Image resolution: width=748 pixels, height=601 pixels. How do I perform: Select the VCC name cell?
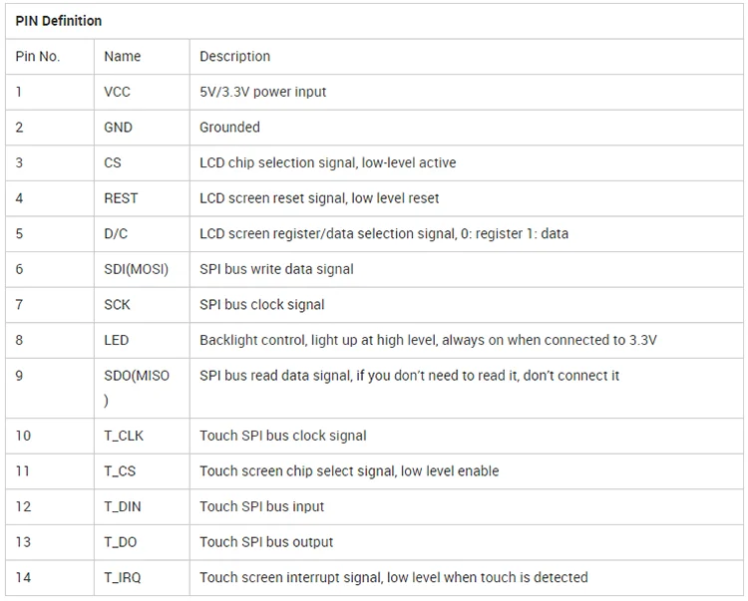(118, 92)
